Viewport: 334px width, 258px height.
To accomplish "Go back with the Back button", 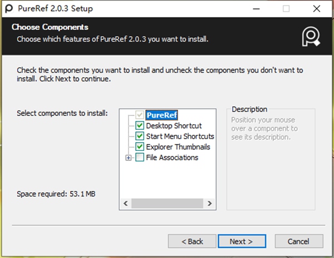I will pyautogui.click(x=193, y=241).
